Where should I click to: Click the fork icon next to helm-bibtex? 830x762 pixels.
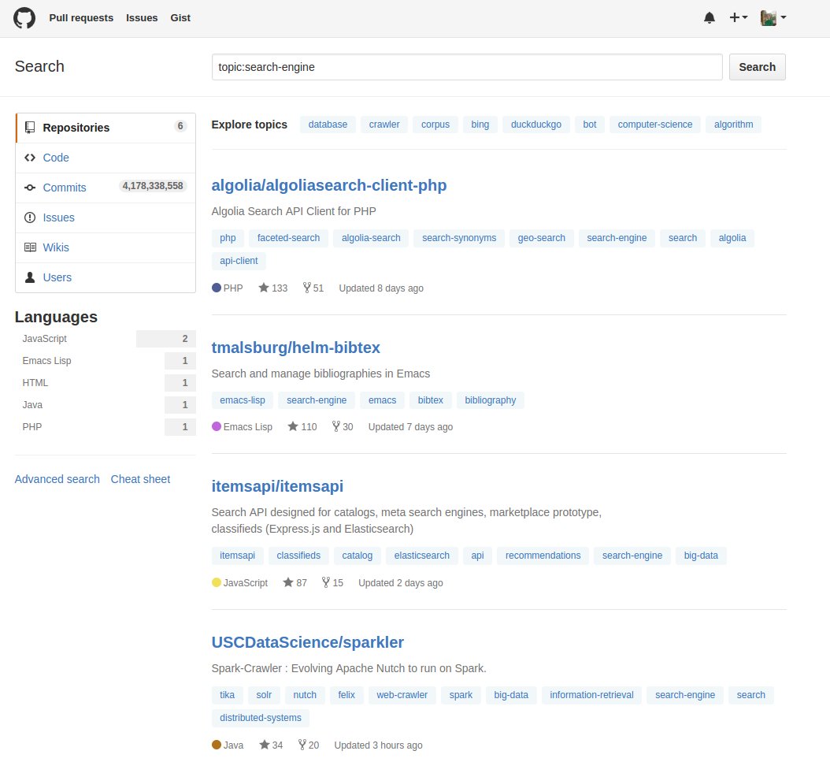[x=335, y=426]
